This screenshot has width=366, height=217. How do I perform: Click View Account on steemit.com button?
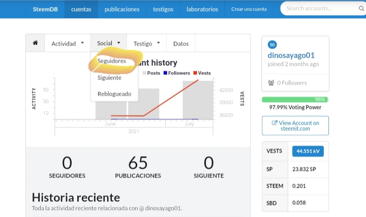(295, 126)
